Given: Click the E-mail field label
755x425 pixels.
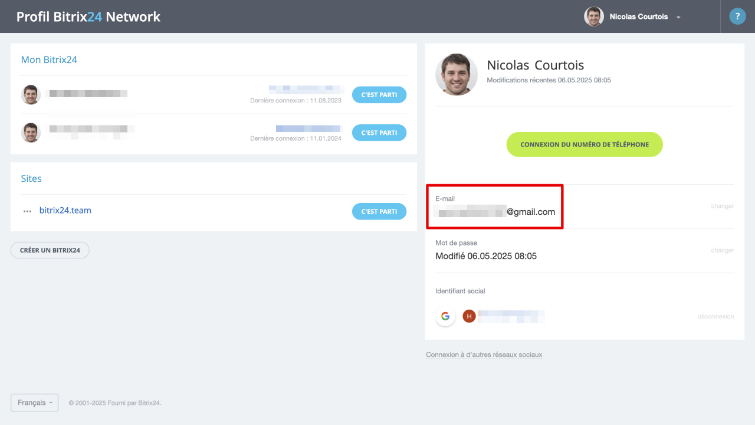Looking at the screenshot, I should [x=445, y=198].
